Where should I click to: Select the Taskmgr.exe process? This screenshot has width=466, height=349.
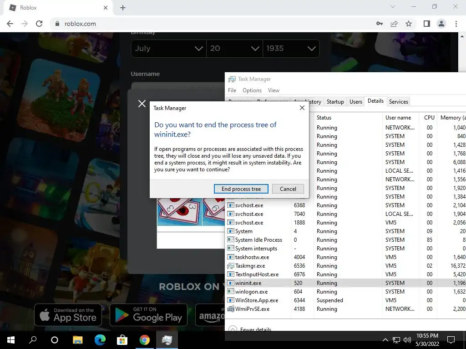[346, 265]
